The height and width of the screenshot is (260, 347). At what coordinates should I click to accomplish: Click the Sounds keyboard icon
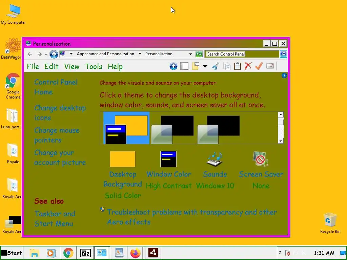pyautogui.click(x=215, y=159)
